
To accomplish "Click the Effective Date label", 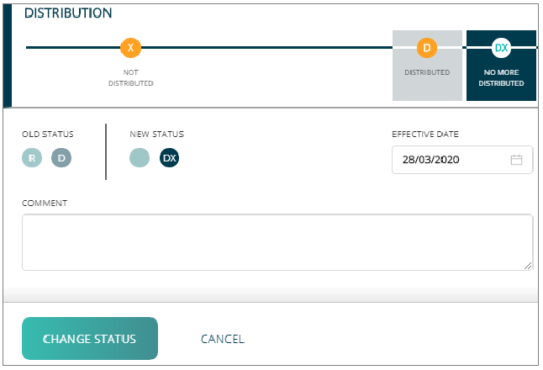I will point(425,134).
